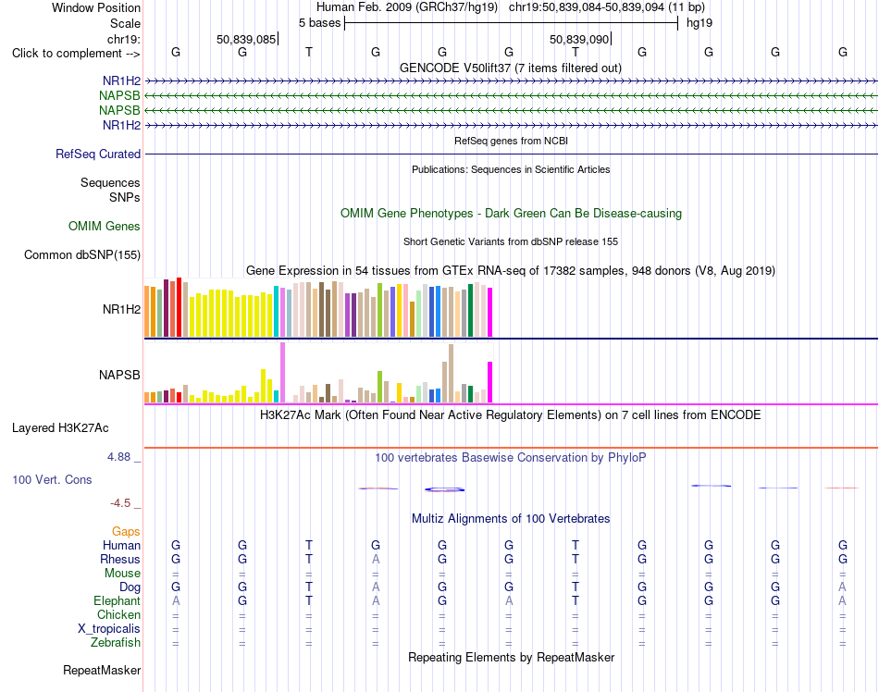Screen dimensions: 879x692
Task: Click topmost NR1H2 label in GENCODE track
Action: pos(121,80)
